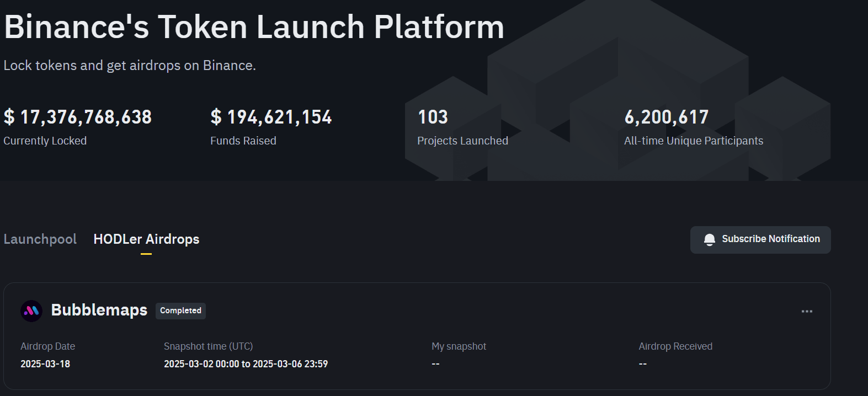The height and width of the screenshot is (396, 868).
Task: Click the snapshot time range 2025-03-02 to 2025-03-06
Action: (246, 364)
